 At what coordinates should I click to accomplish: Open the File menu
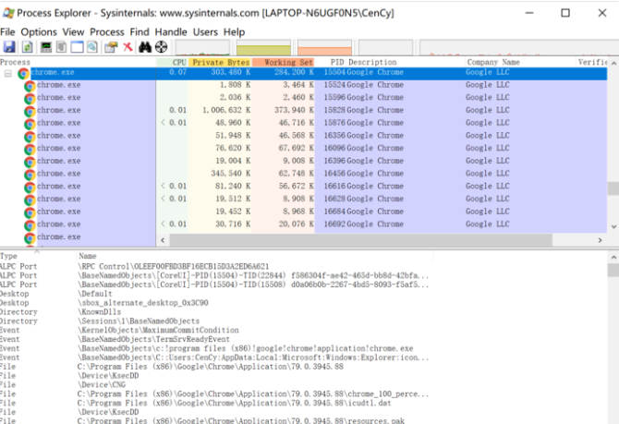7,32
